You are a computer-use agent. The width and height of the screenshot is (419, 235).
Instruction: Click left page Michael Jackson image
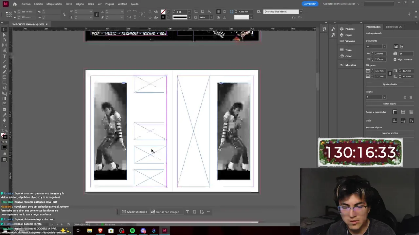[110, 131]
